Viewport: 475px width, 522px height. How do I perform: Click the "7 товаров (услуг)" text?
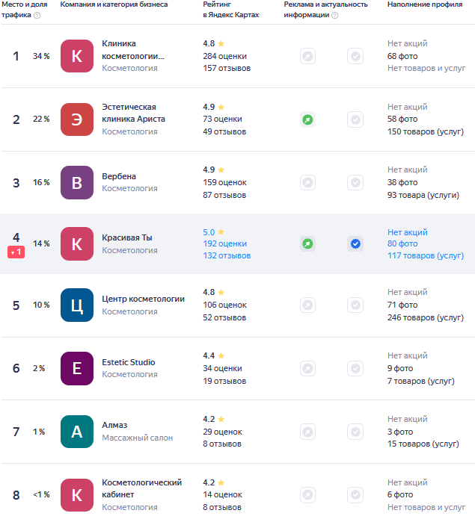[421, 381]
